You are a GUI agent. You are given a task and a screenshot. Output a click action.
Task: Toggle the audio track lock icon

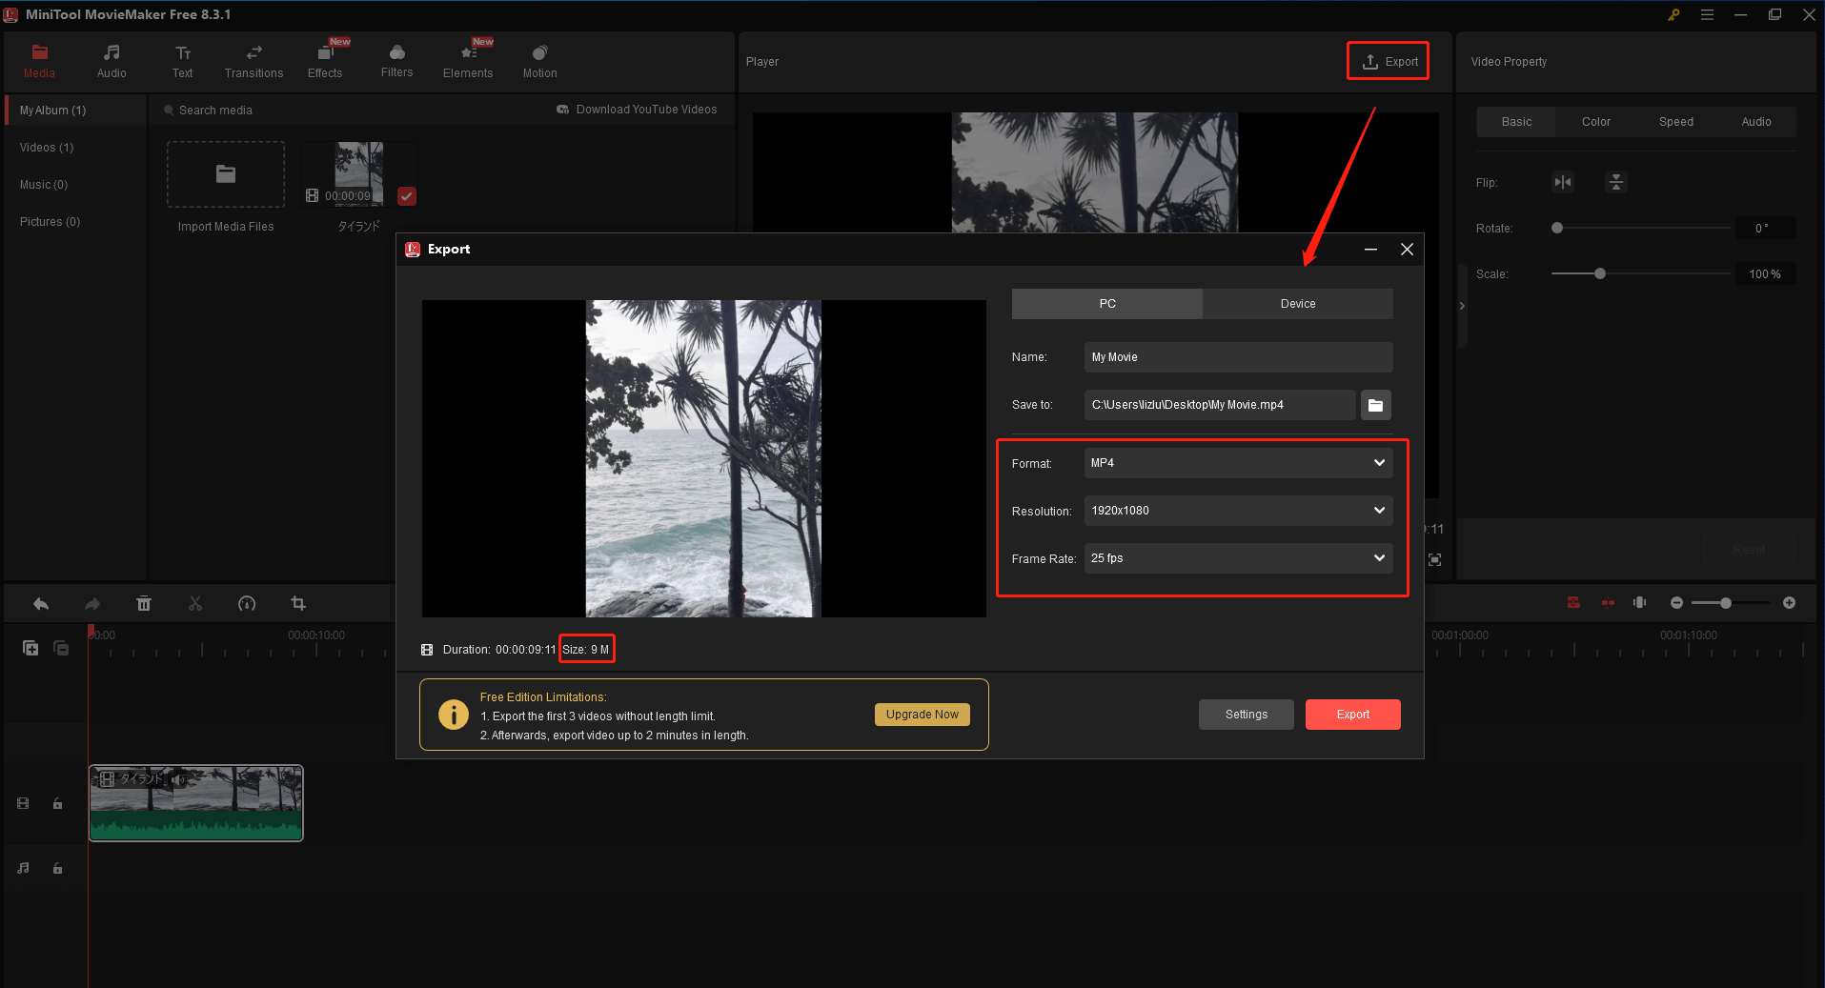57,868
